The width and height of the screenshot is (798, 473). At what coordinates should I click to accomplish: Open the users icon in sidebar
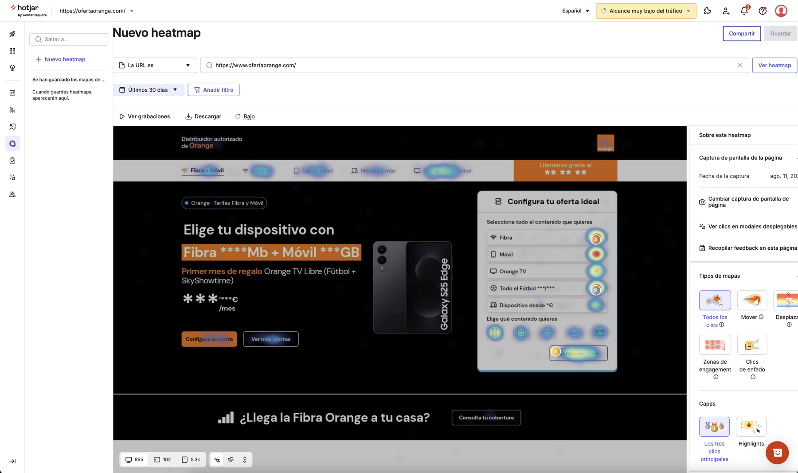tap(12, 194)
